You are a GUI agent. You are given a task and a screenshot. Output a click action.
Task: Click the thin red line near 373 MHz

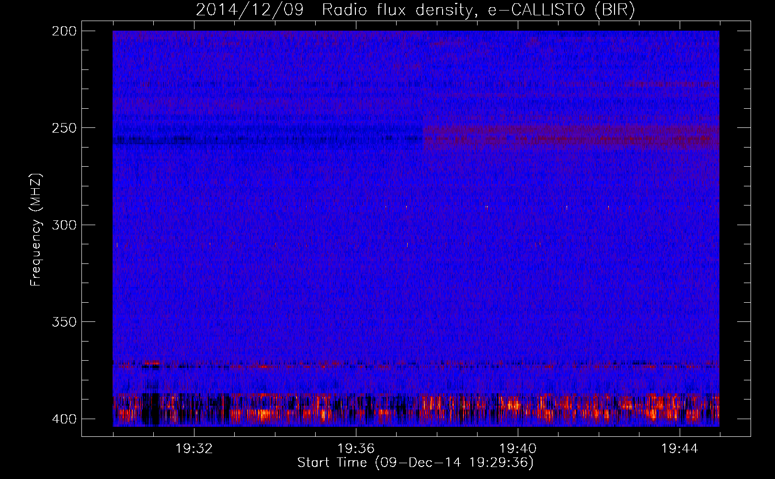tap(416, 365)
